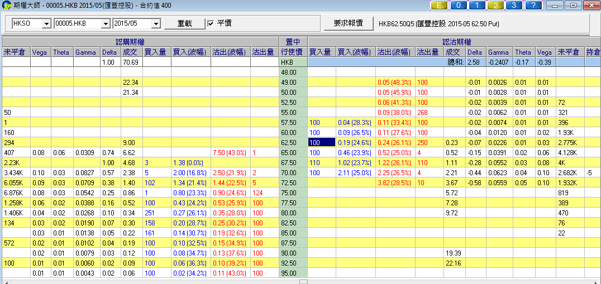Click the 65.00 strike price cell
601x284 pixels.
tap(293, 152)
